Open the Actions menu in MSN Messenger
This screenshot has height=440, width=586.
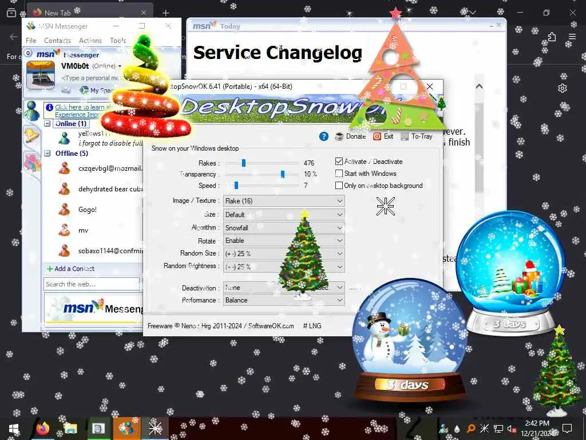click(90, 41)
